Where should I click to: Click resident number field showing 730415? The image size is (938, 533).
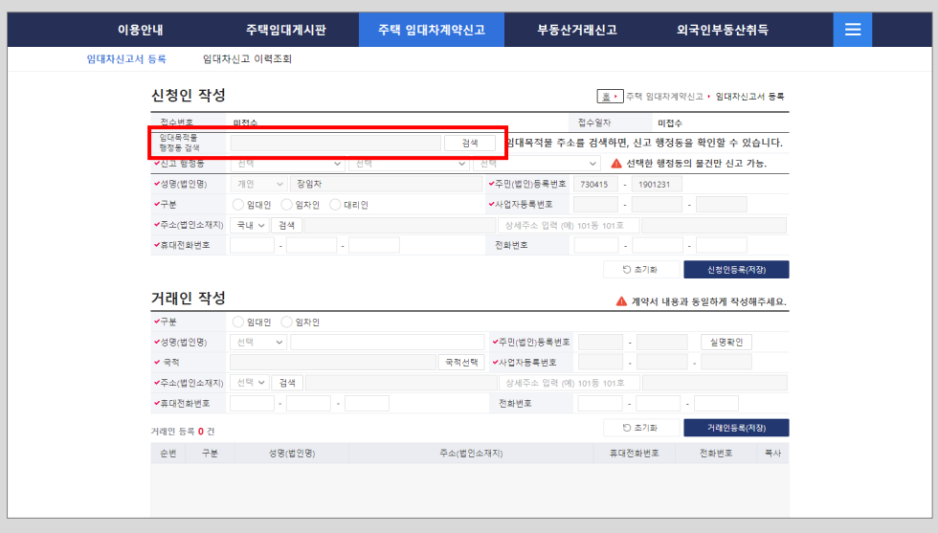pyautogui.click(x=595, y=185)
